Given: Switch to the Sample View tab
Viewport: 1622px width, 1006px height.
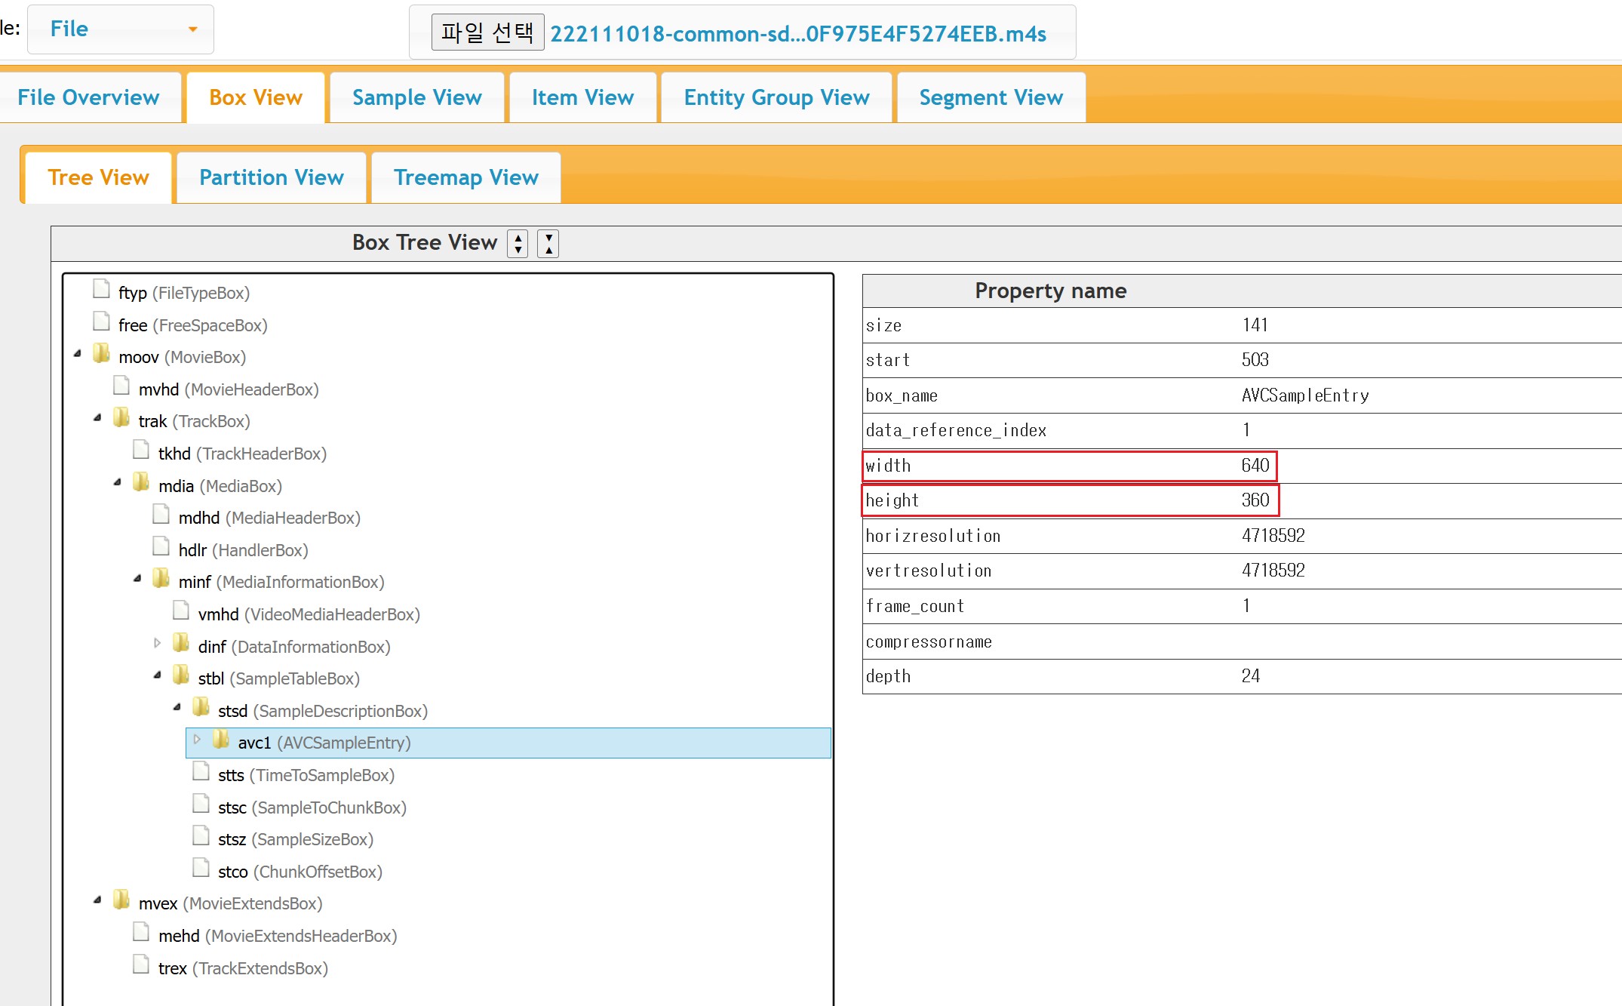Looking at the screenshot, I should pyautogui.click(x=417, y=97).
